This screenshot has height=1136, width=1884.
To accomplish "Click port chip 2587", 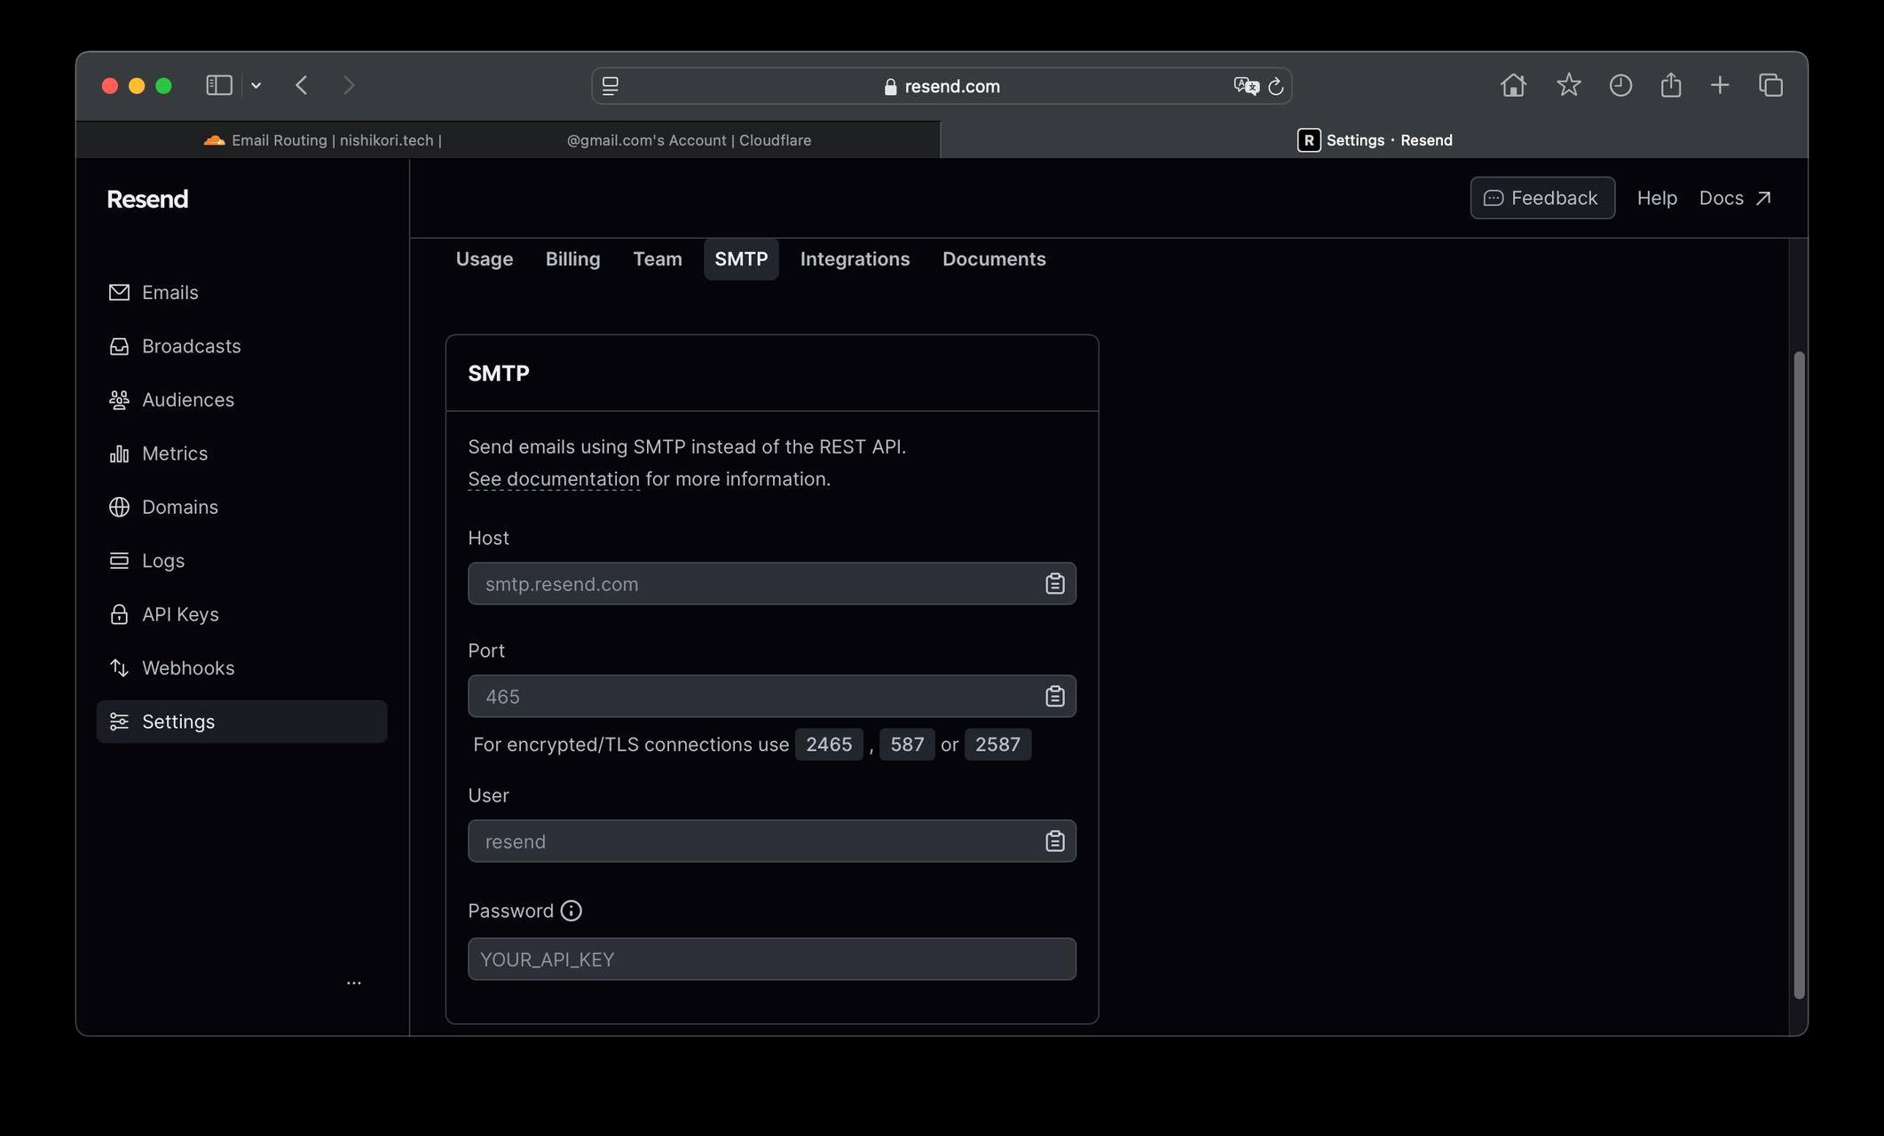I will (997, 745).
